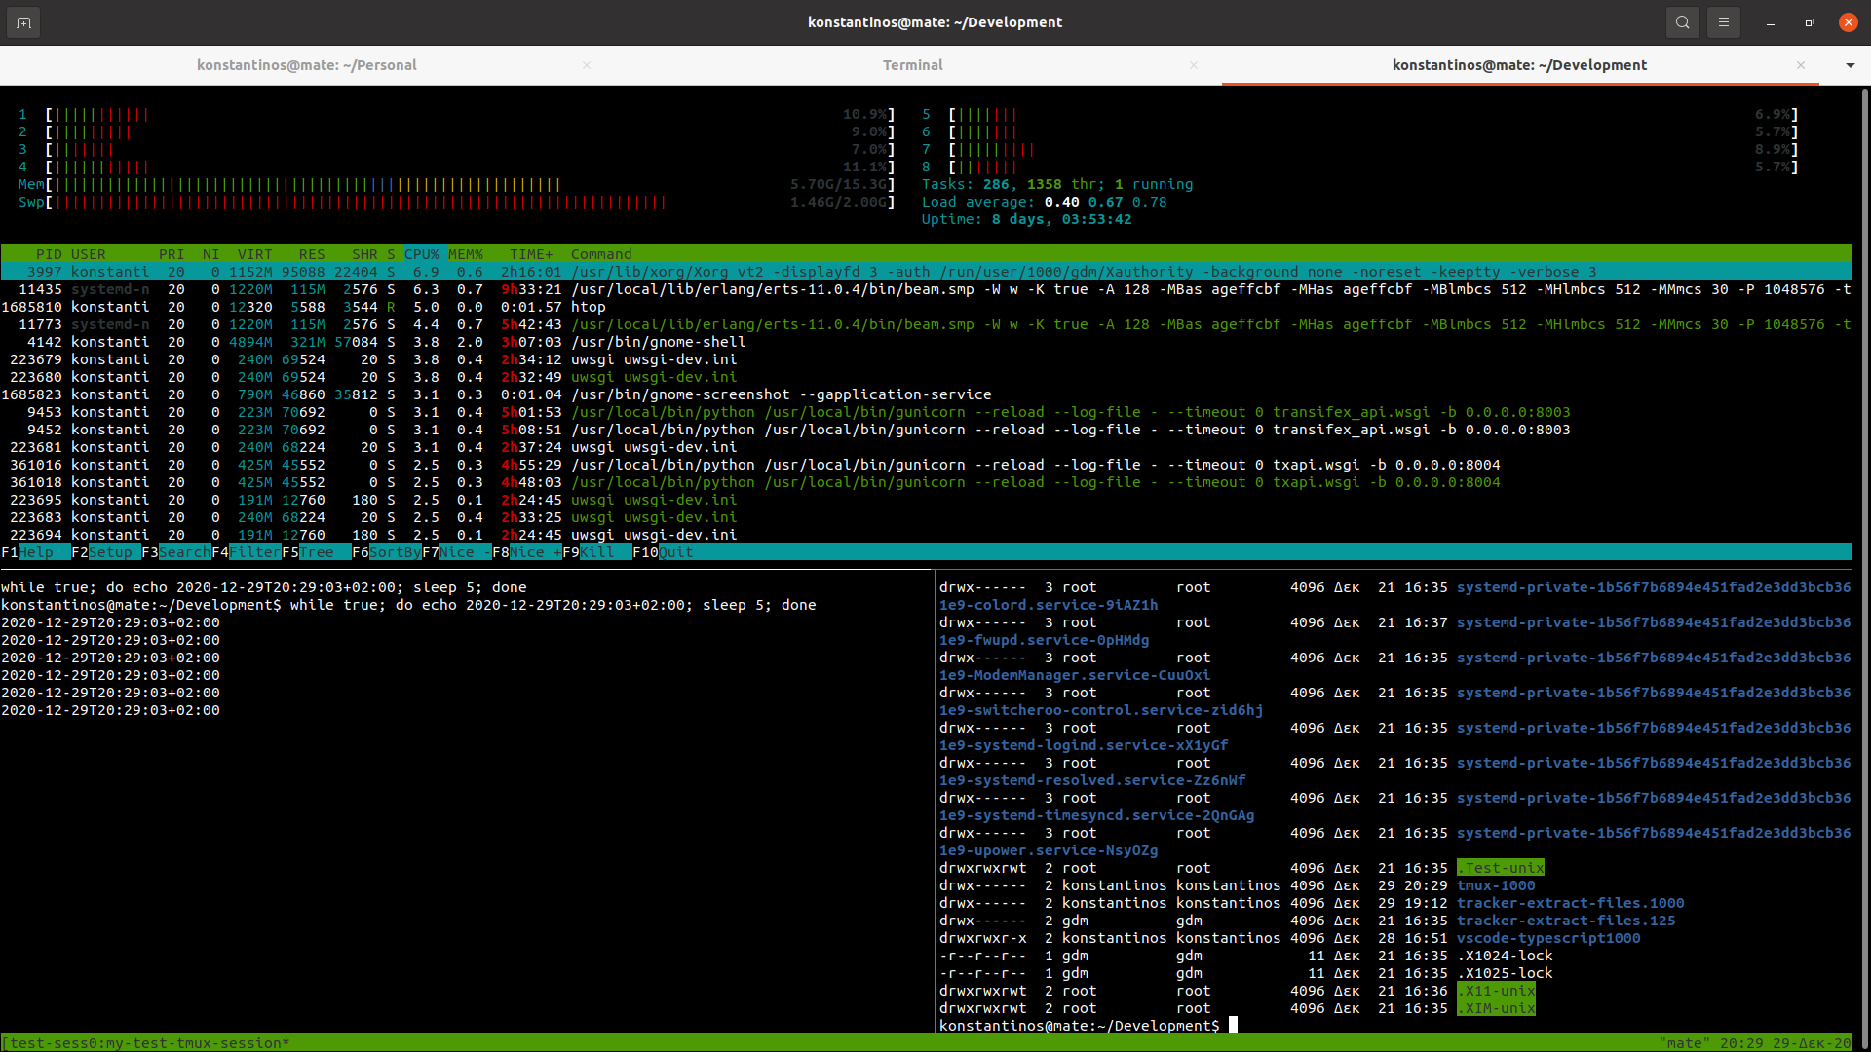Screen dimensions: 1871x1052
Task: Close the ~/Personal tab
Action: [587, 65]
